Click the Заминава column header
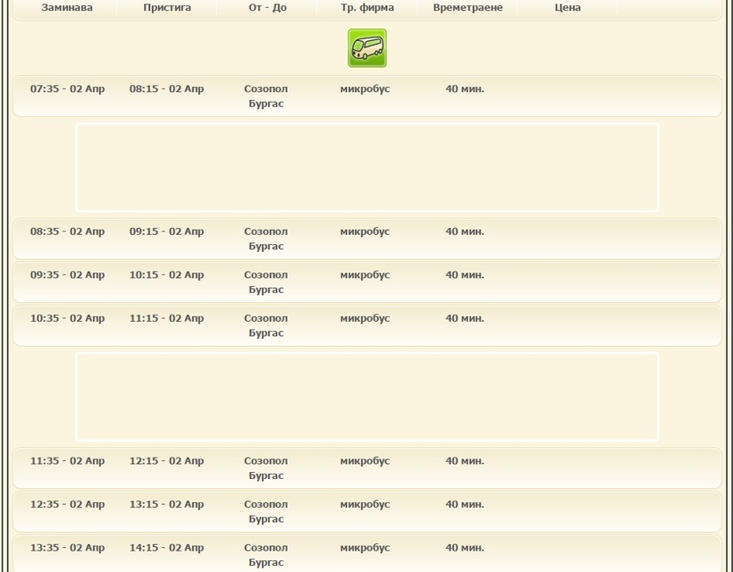This screenshot has width=733, height=572. click(67, 8)
